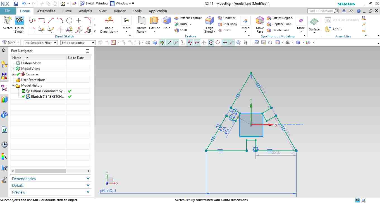Select the Quick Trim tool

[42, 29]
